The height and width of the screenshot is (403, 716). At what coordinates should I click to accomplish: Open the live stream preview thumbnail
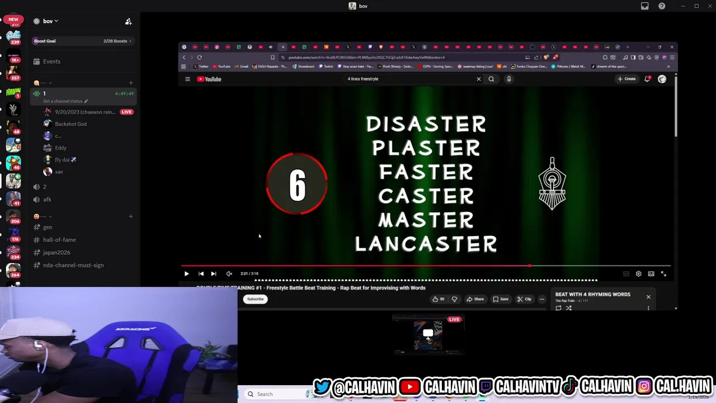coord(428,335)
